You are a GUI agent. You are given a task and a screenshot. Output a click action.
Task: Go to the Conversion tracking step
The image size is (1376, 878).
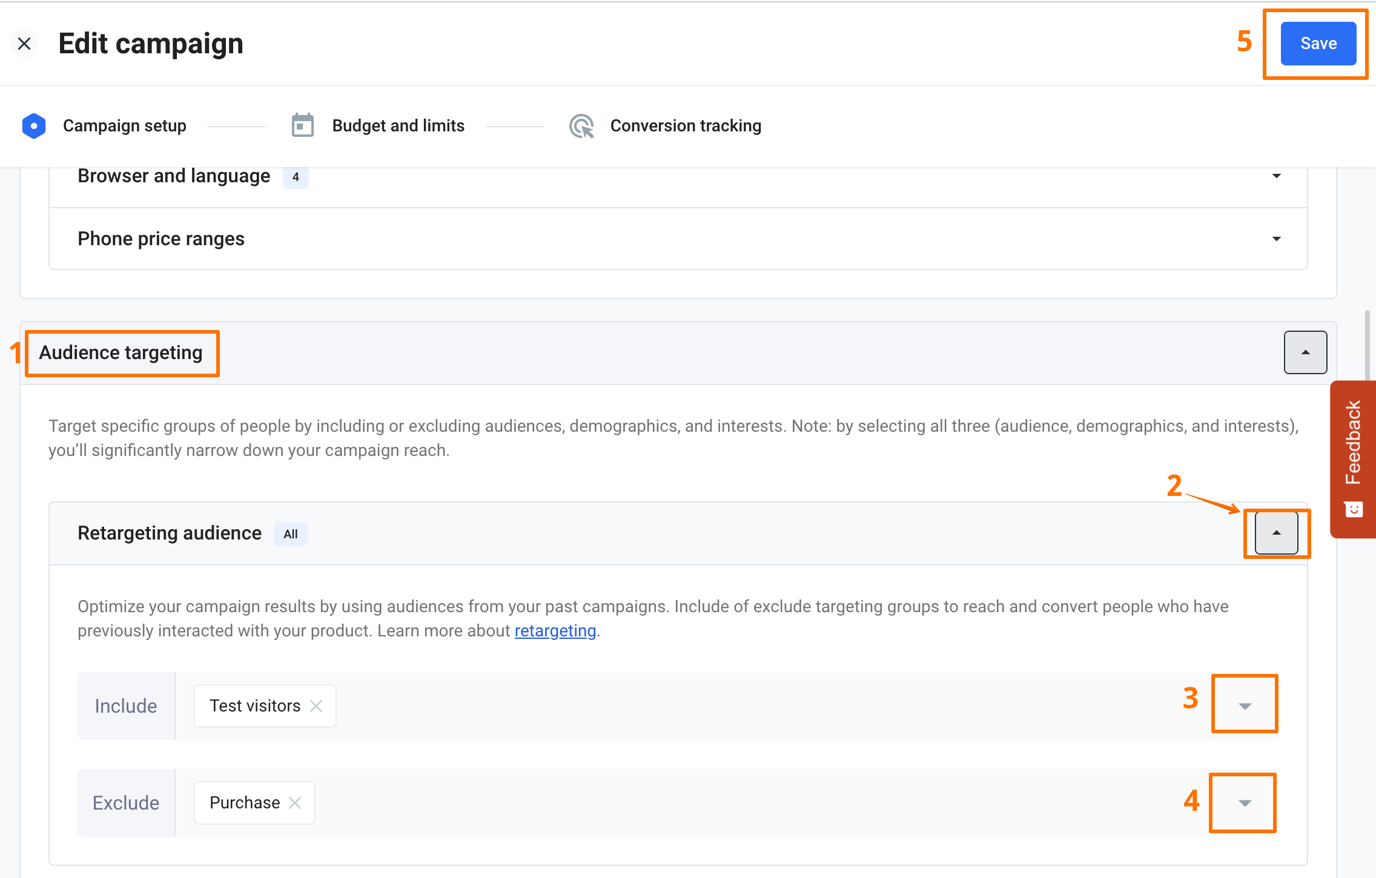point(685,126)
